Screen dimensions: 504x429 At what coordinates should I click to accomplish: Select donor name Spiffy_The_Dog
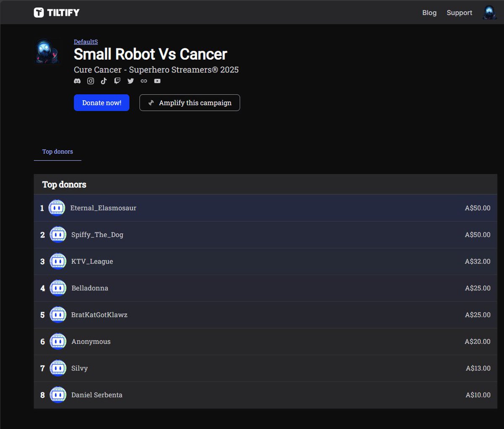pyautogui.click(x=97, y=235)
